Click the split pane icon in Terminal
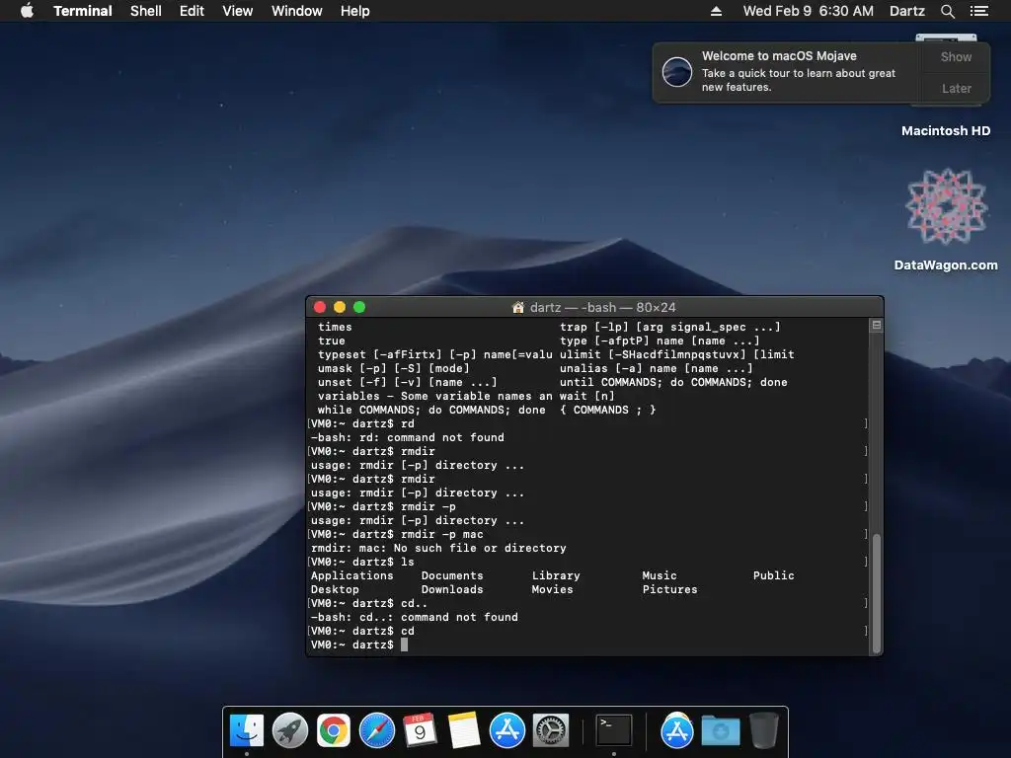Screen dimensions: 1011x758 coord(877,326)
